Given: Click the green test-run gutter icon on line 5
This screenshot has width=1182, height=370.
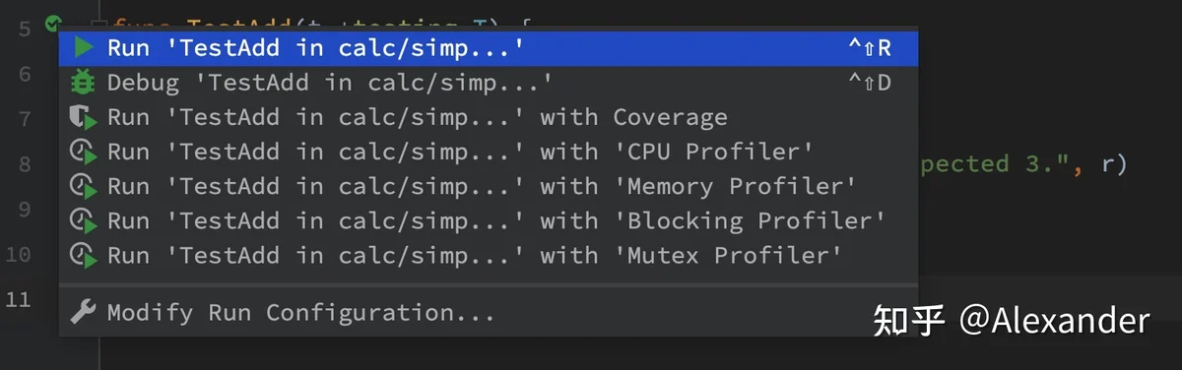Looking at the screenshot, I should [x=52, y=22].
